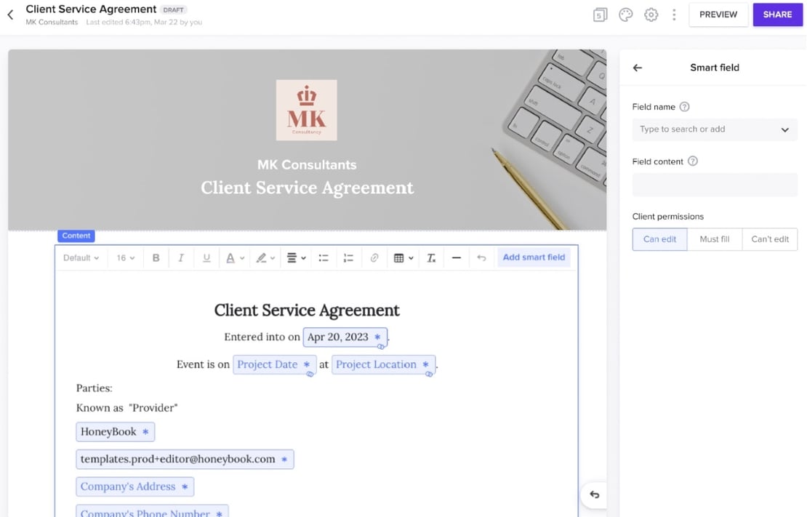The image size is (807, 517).
Task: Toggle bold formatting in the editor toolbar
Action: 156,257
